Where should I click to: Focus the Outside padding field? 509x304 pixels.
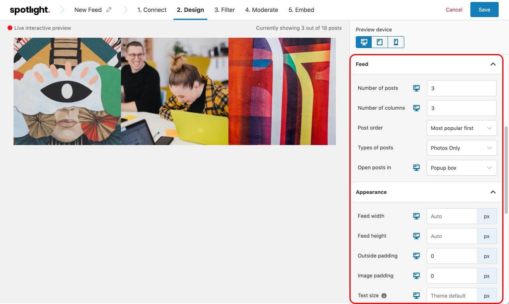(x=452, y=256)
